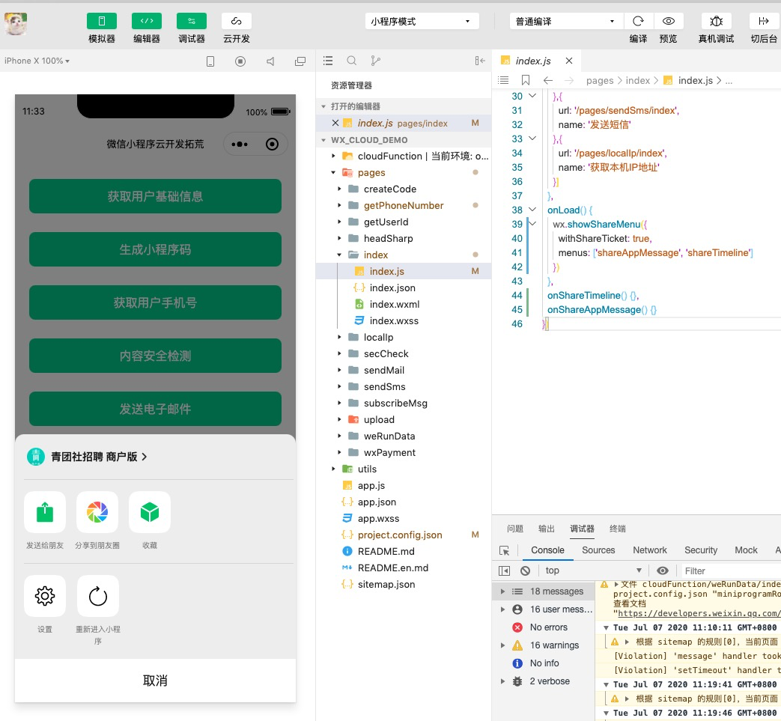The image size is (781, 721).
Task: Open the source control branch icon
Action: [376, 61]
